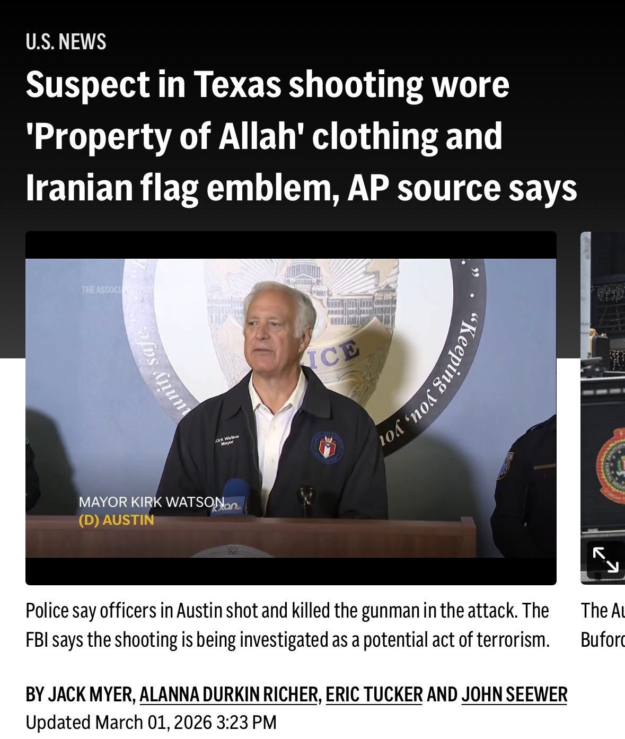Click the Updated March 01, 2026 timestamp
The height and width of the screenshot is (739, 625).
tap(151, 722)
